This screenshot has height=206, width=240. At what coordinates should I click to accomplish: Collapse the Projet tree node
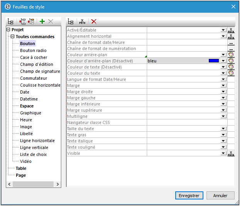point(8,30)
